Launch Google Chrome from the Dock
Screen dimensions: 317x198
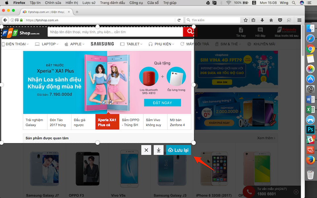[x=310, y=49]
